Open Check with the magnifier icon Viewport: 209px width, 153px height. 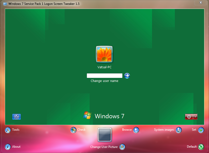(x=73, y=130)
